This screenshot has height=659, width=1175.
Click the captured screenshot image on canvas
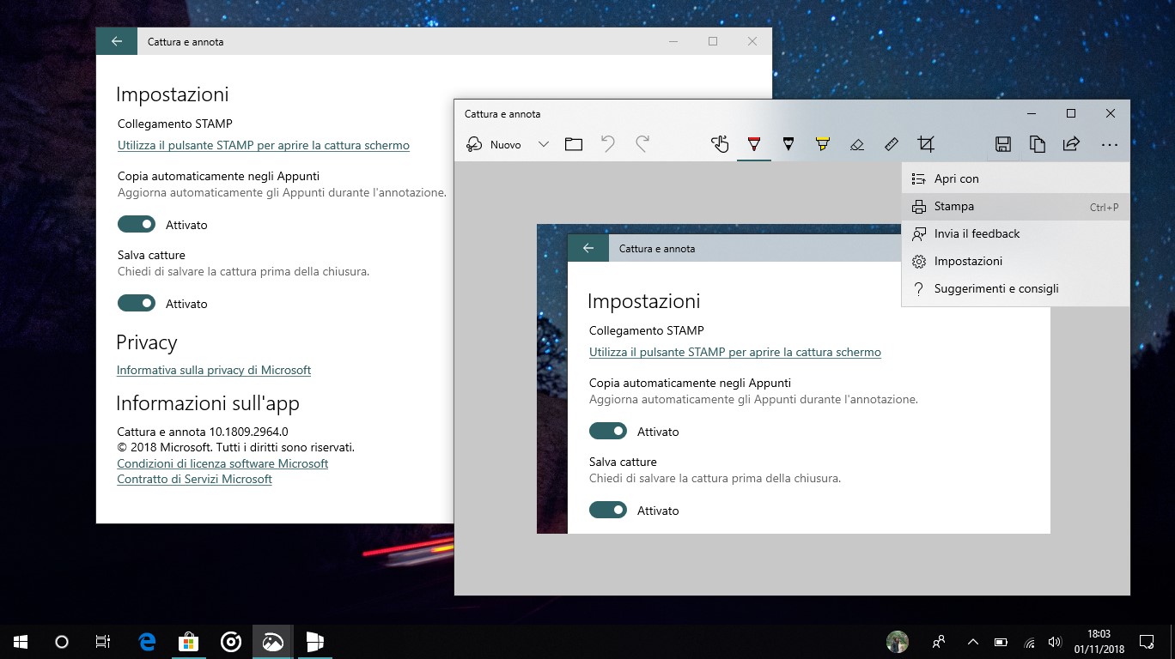tap(794, 378)
